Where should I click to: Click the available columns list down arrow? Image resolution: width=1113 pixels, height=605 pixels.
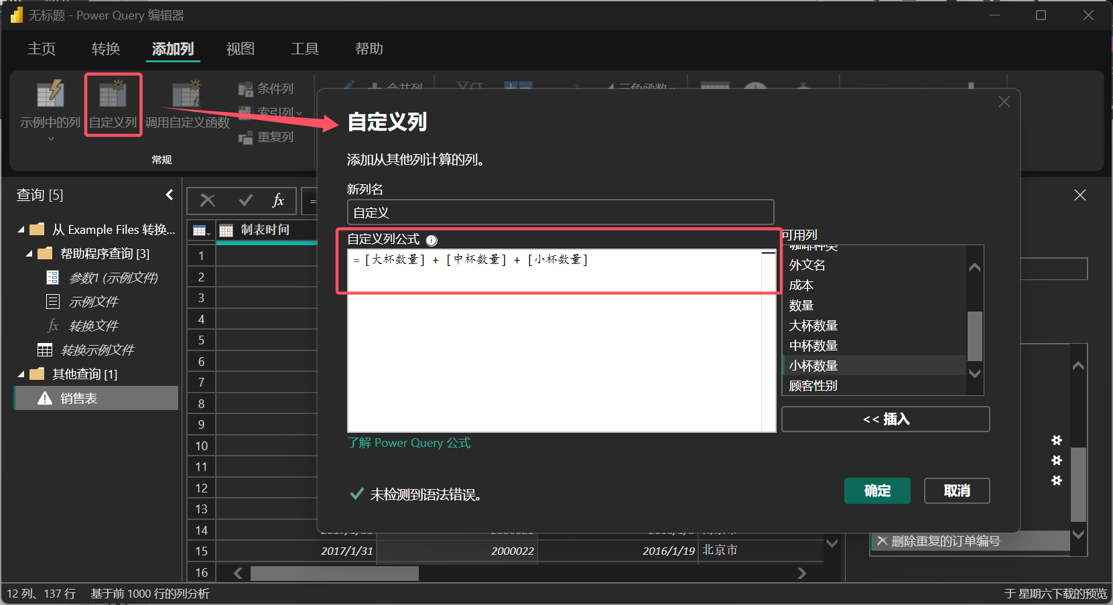(x=975, y=373)
